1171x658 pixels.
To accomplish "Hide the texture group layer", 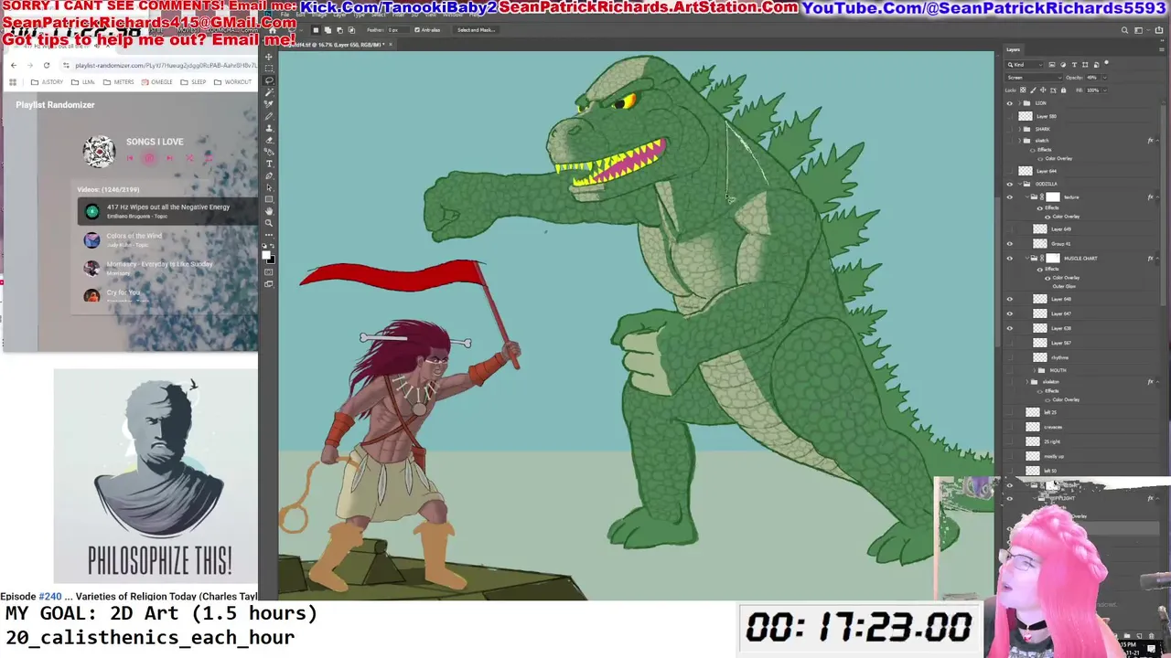I will tap(1010, 196).
